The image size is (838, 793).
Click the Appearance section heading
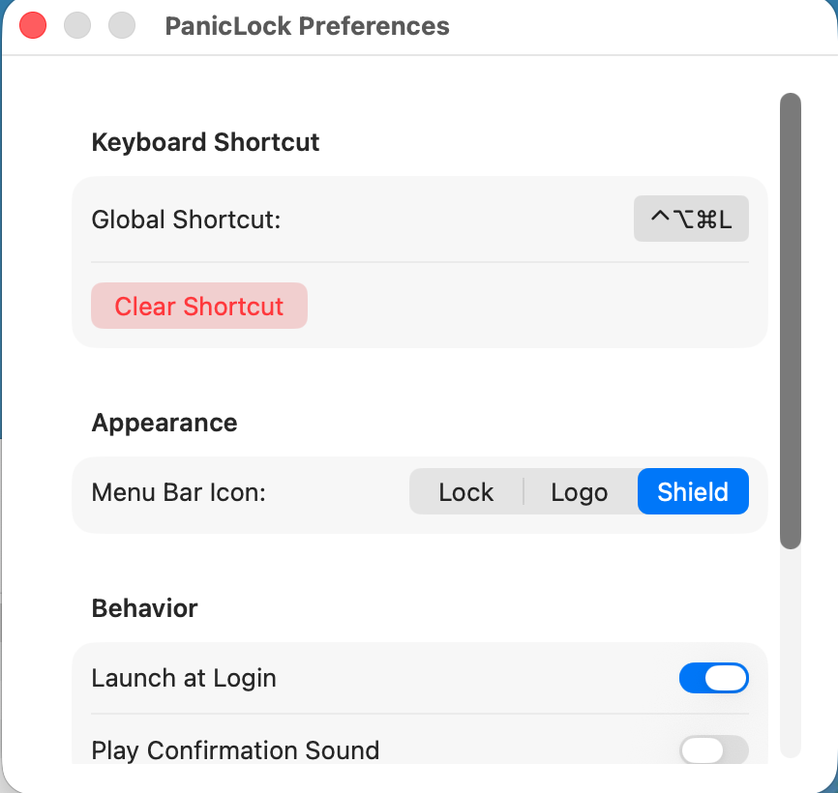(x=164, y=423)
